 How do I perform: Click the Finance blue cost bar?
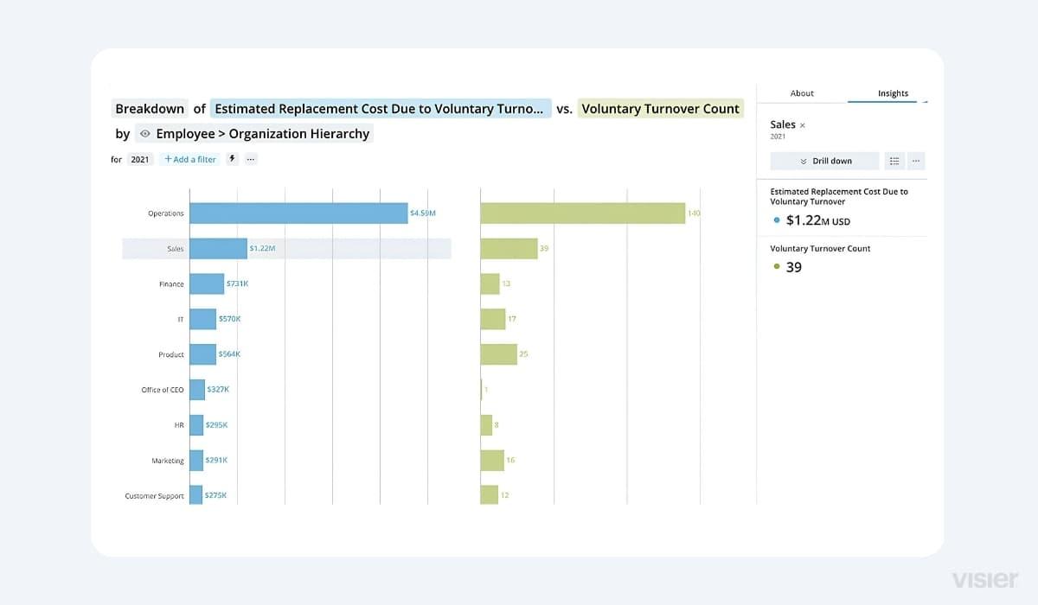(207, 283)
